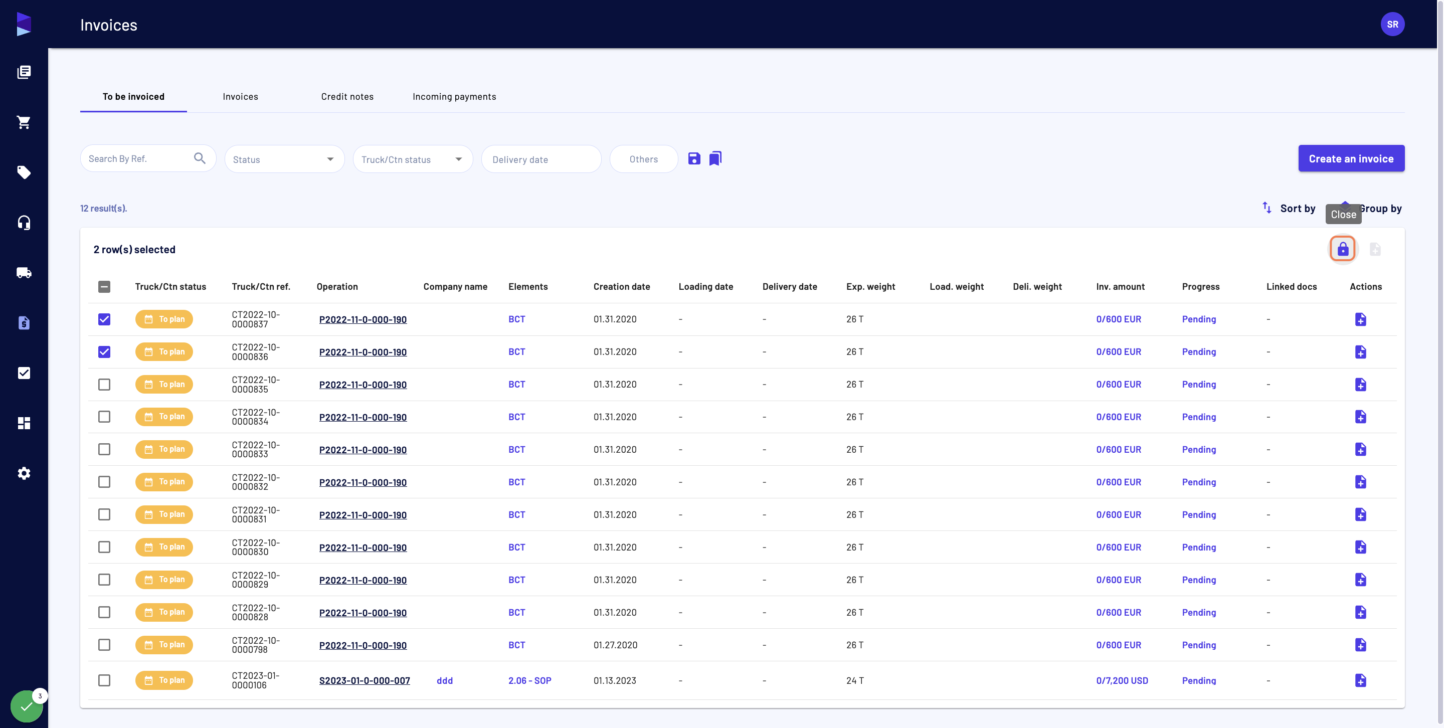Open the dashboard grid sidebar icon
Image resolution: width=1444 pixels, height=728 pixels.
pyautogui.click(x=24, y=423)
